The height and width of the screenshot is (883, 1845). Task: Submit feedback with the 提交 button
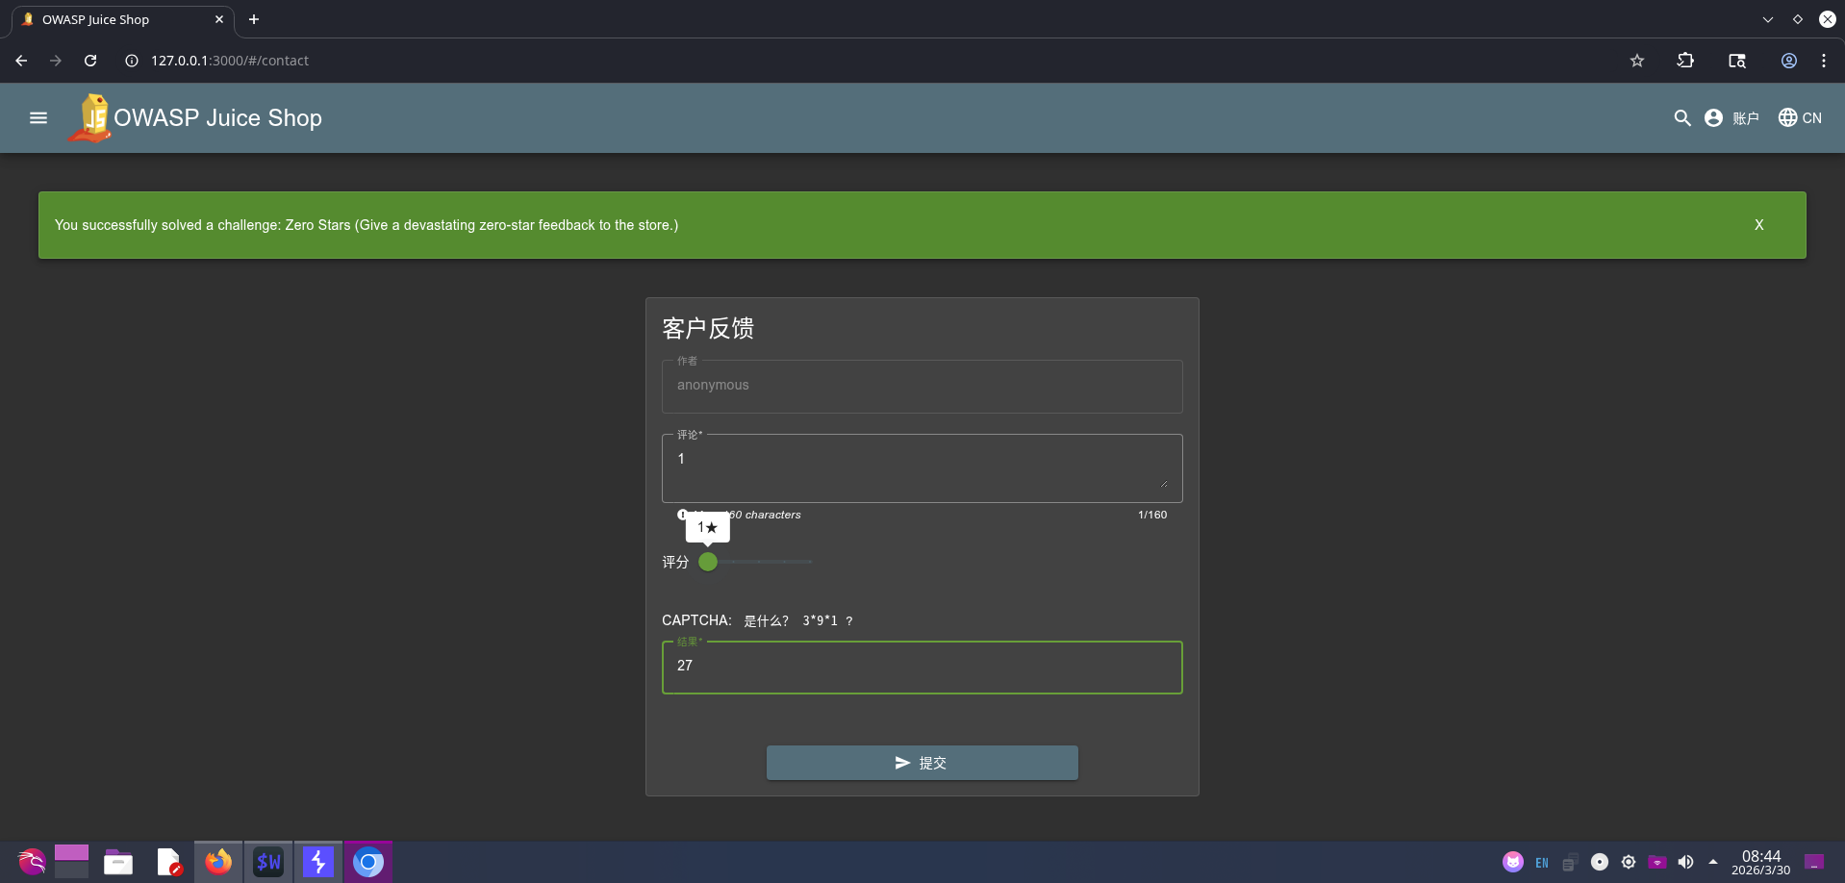[922, 763]
